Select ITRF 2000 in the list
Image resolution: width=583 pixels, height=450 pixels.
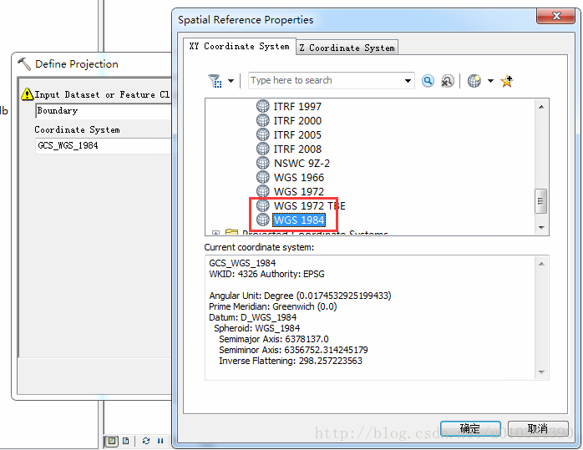(297, 121)
